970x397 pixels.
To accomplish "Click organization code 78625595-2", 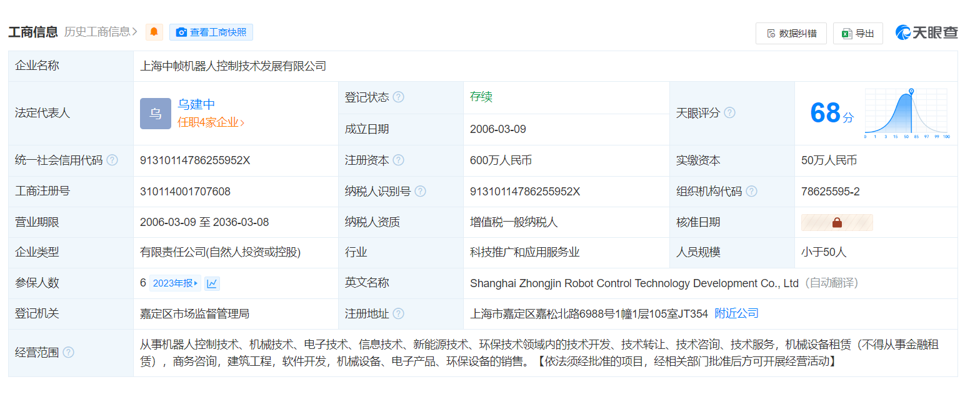I will tap(830, 192).
